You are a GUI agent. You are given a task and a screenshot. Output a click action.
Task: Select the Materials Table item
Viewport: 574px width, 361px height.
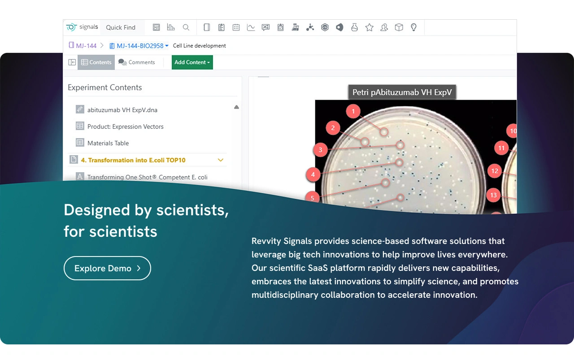pos(108,143)
